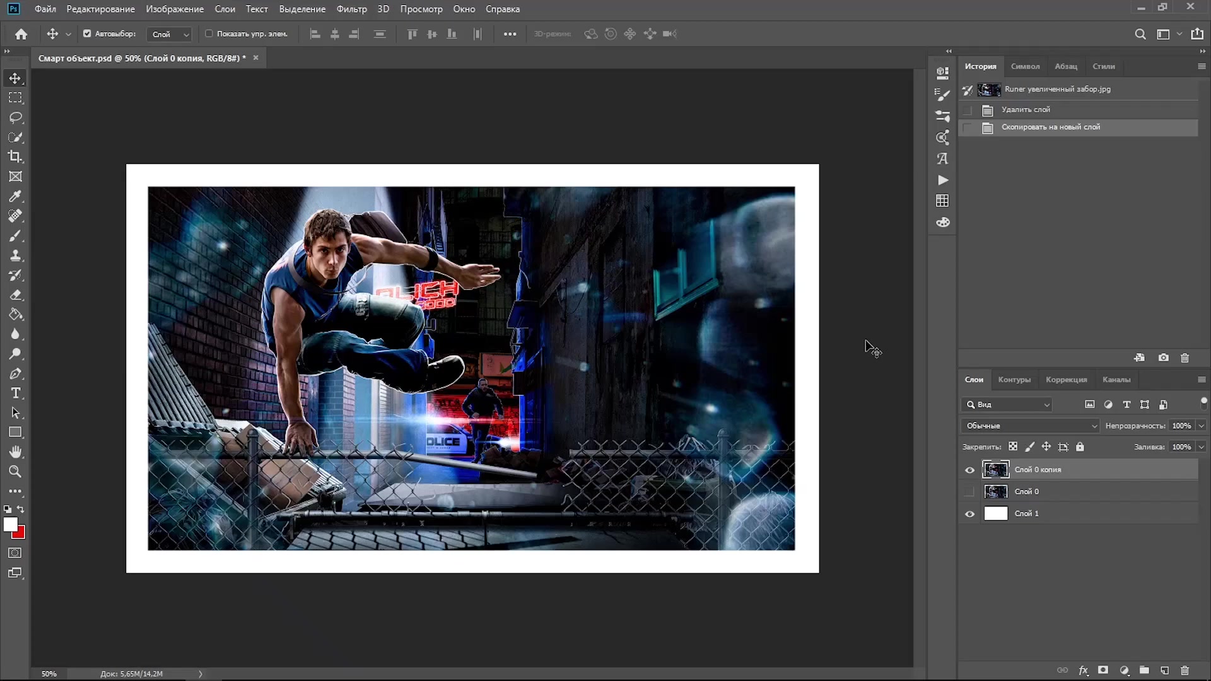Select the Move tool in toolbar
Viewport: 1211px width, 681px height.
pyautogui.click(x=15, y=78)
